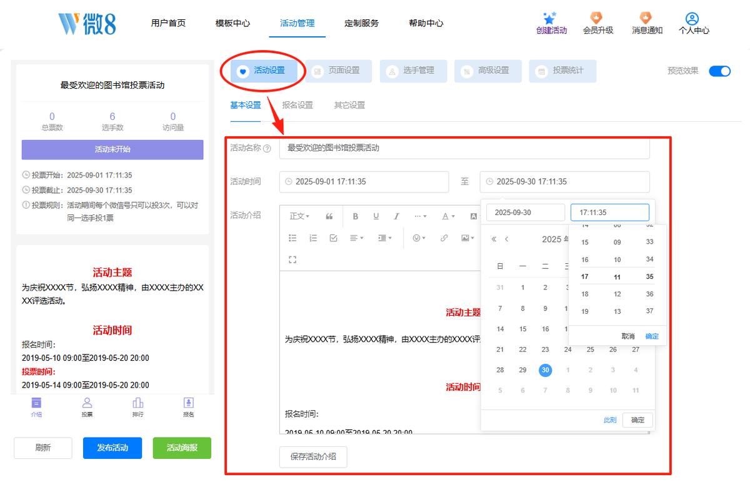Insert hyperlink using the link icon
Screen dimensions: 750x497
(444, 238)
